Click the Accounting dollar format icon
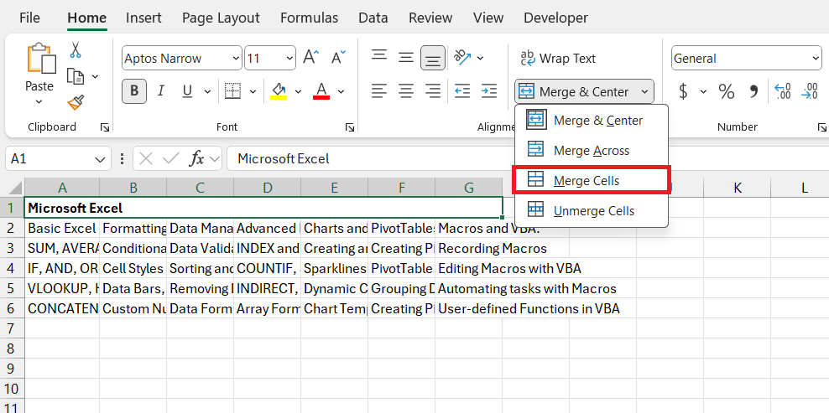 tap(683, 91)
